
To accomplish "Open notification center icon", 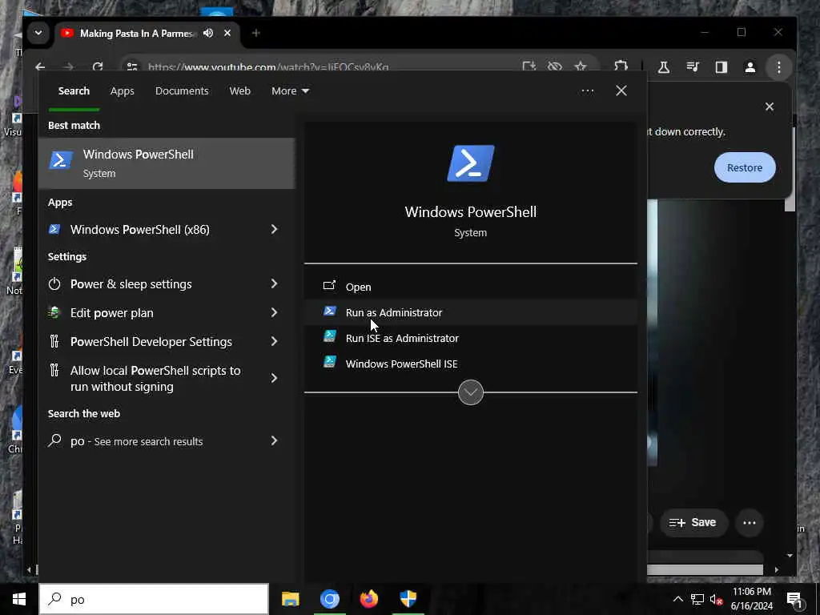I will click(x=795, y=600).
